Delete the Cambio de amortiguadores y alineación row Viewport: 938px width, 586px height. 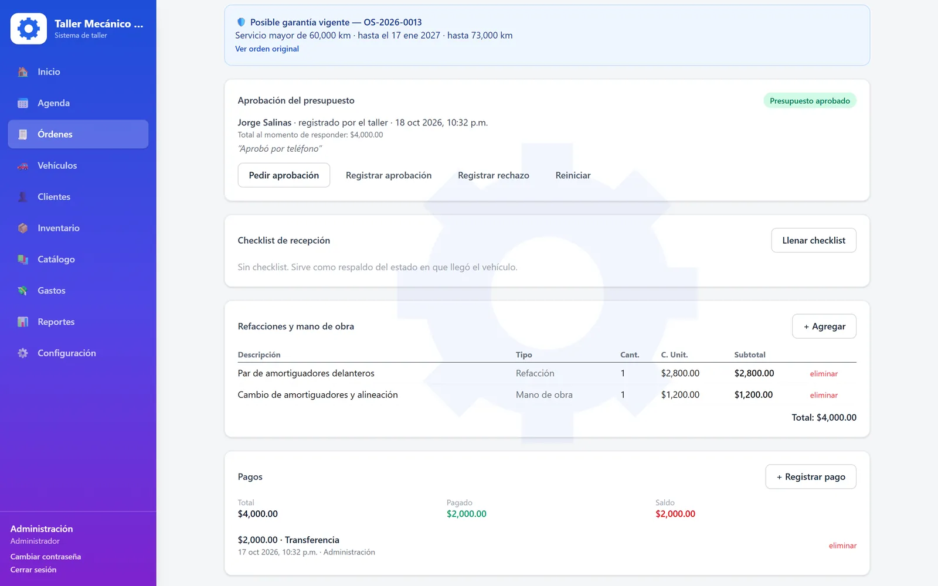click(824, 396)
